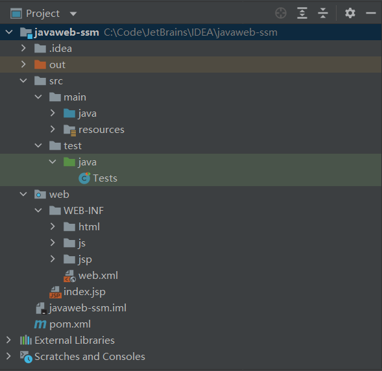Open the Project view dropdown arrow
This screenshot has height=371, width=382.
[73, 14]
